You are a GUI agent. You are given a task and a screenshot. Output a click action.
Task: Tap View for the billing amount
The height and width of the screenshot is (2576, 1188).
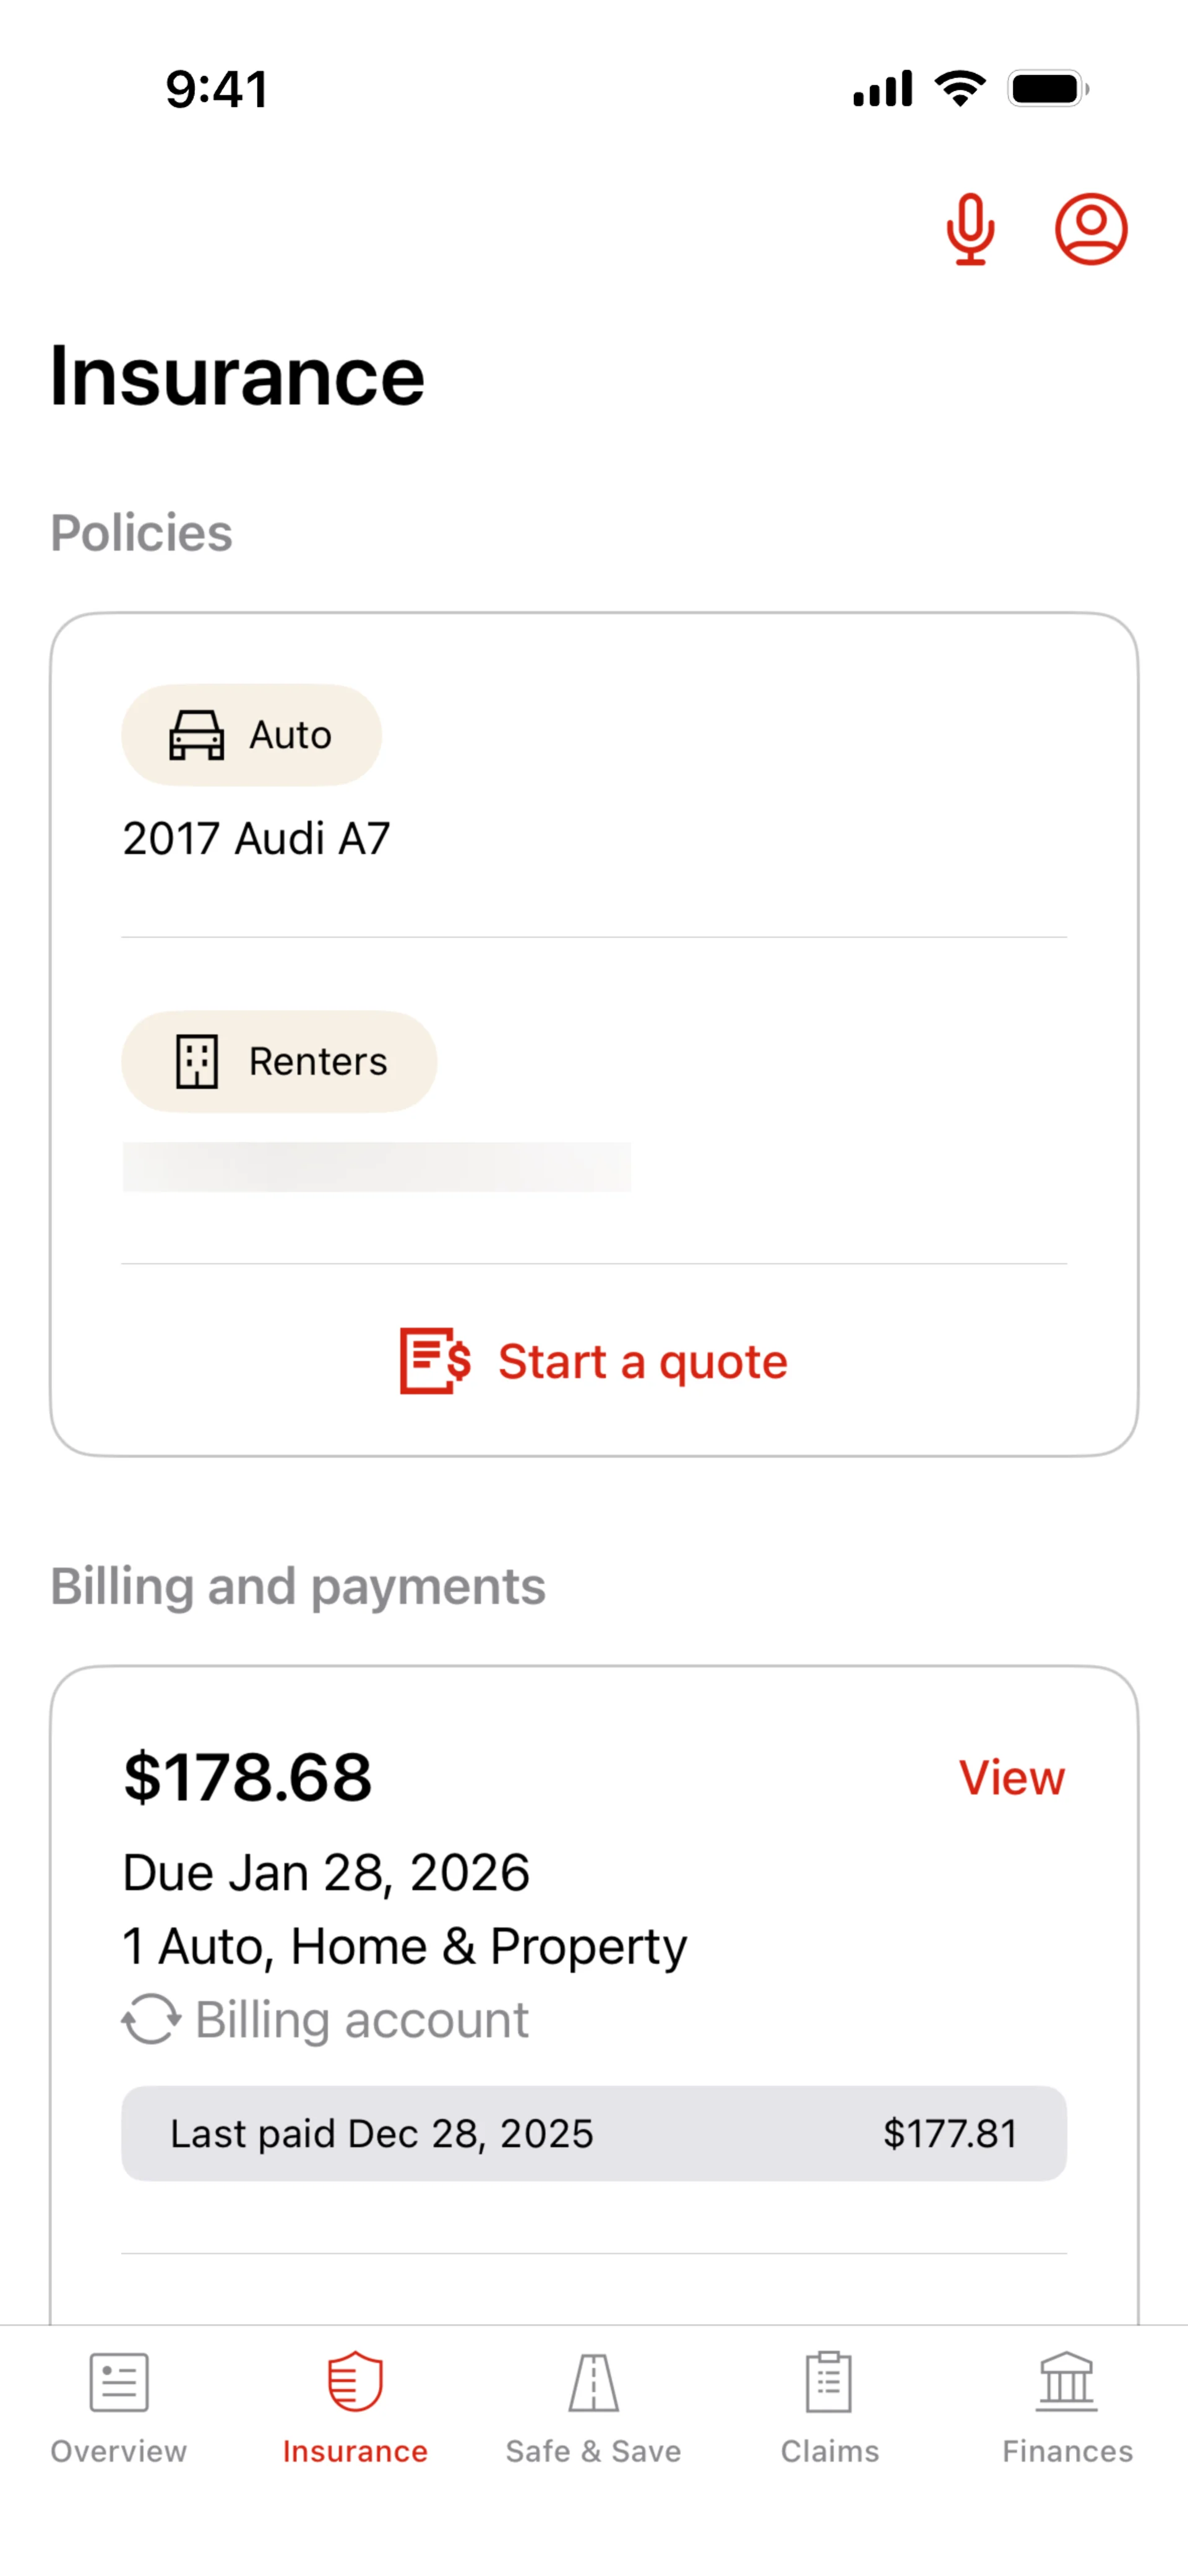1011,1777
